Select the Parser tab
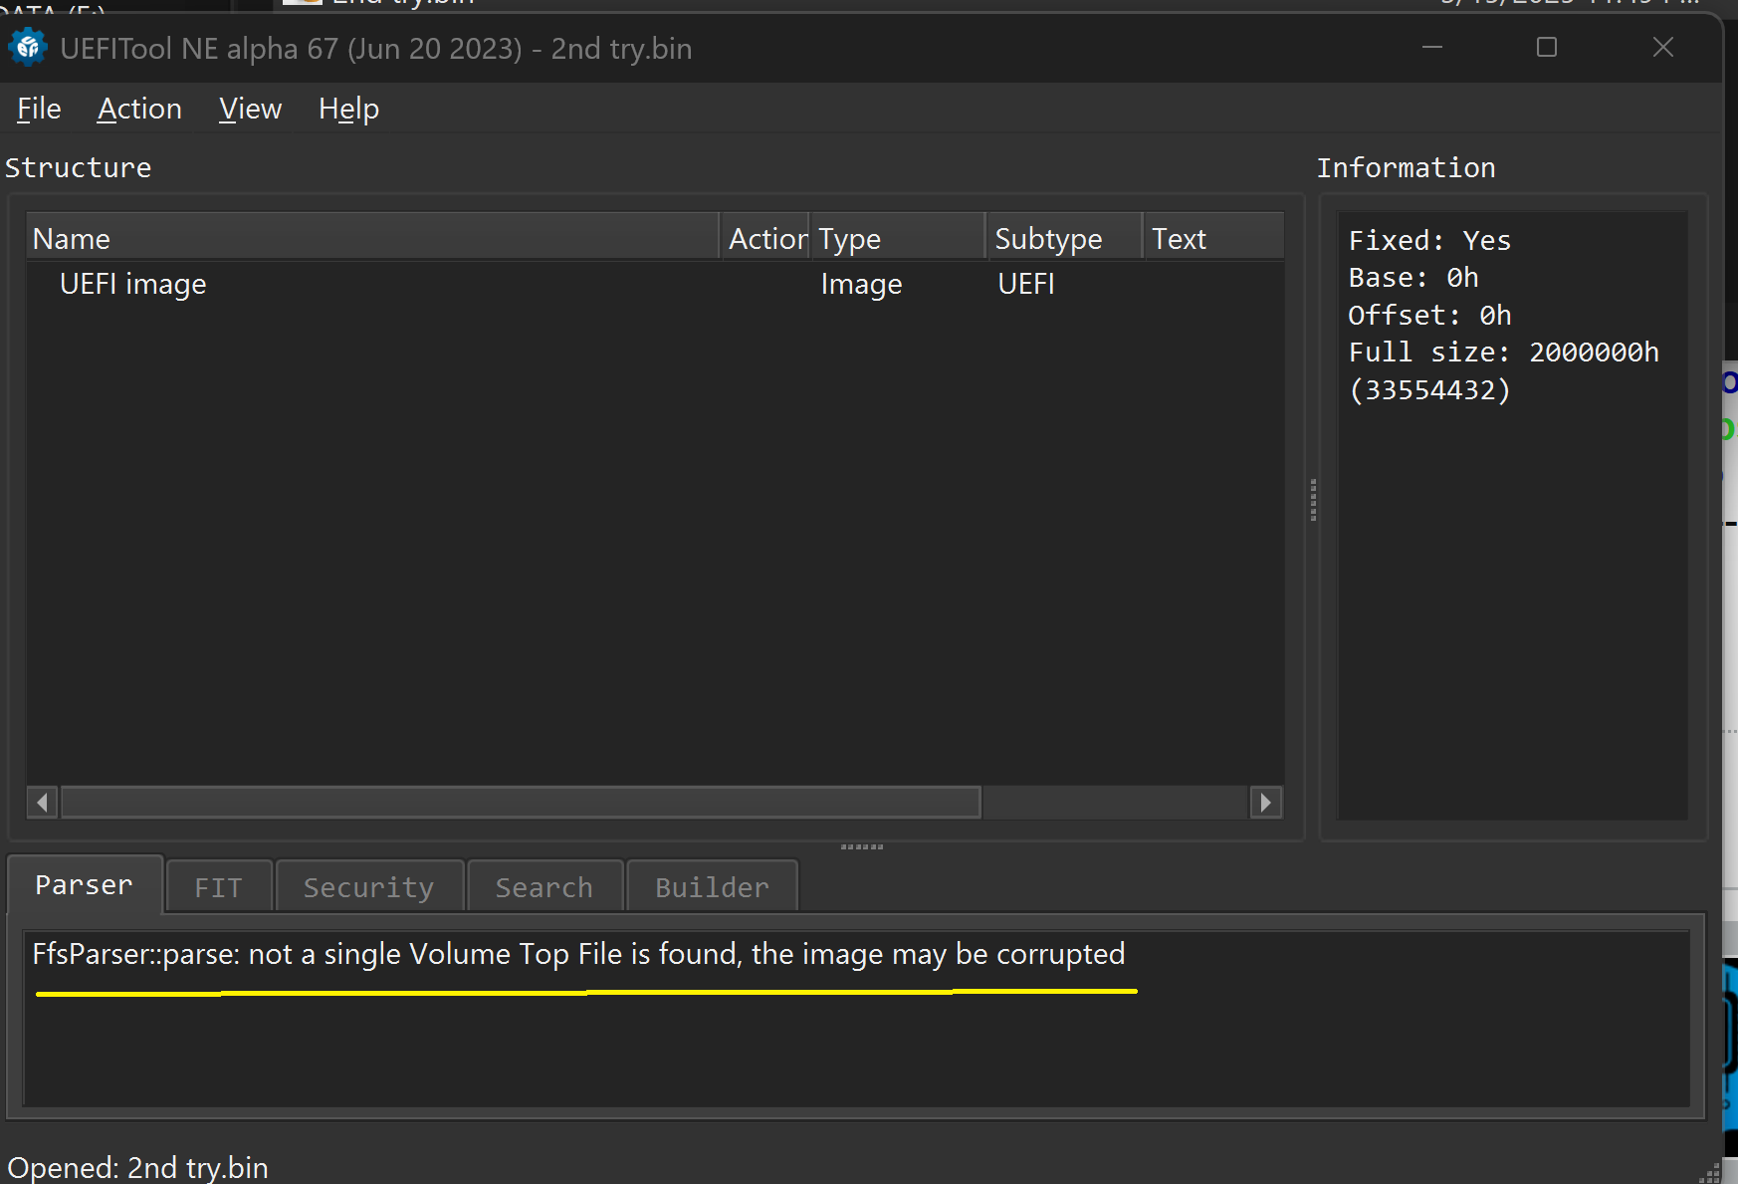 [84, 885]
